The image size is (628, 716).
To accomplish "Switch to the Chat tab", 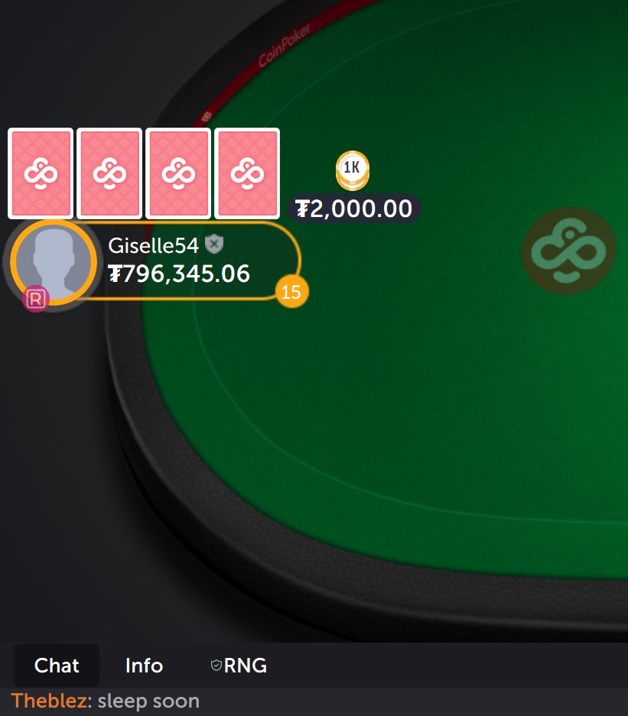I will (x=57, y=666).
